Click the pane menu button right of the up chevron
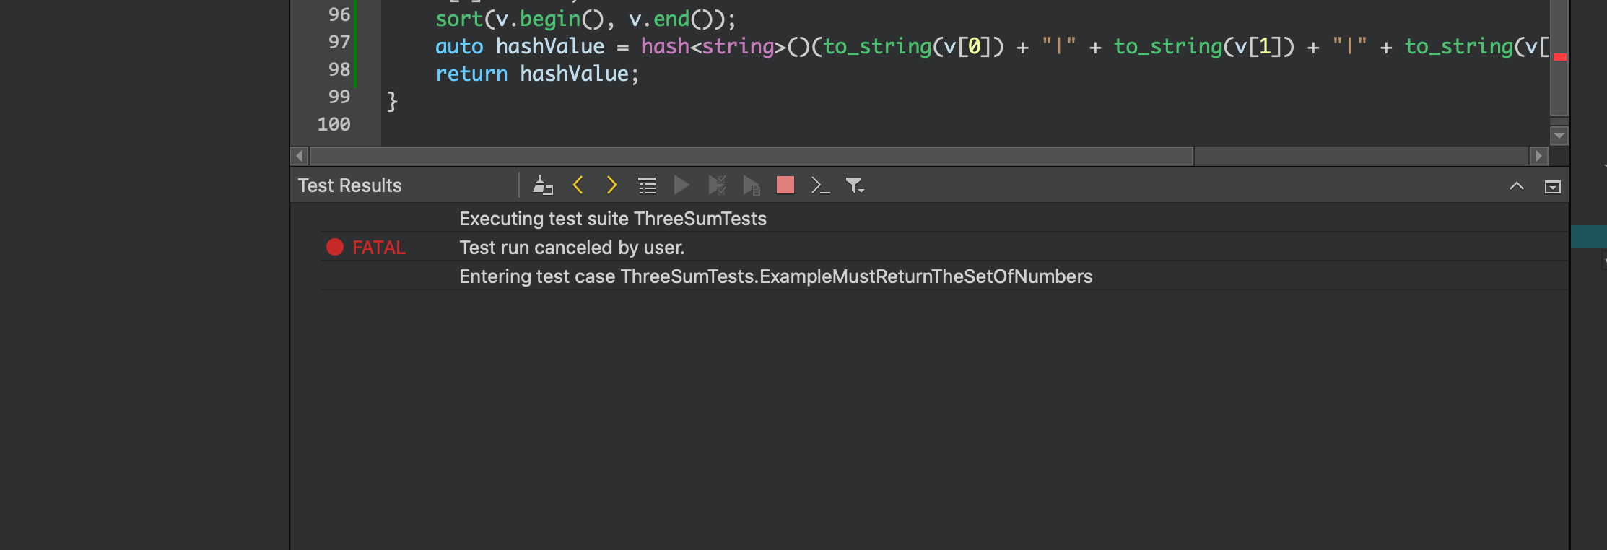Screen dimensions: 1607x550 pos(1552,187)
